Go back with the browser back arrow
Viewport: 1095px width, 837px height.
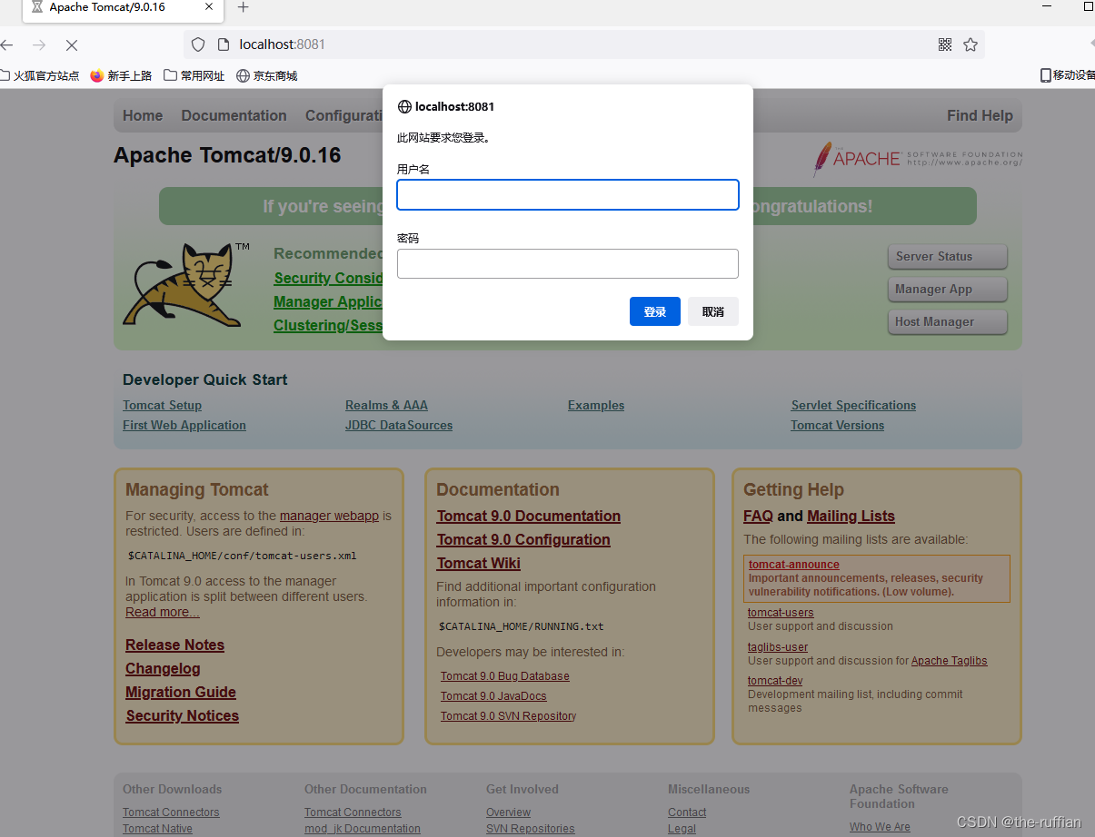pos(6,44)
